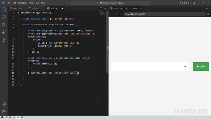Open Chrome from the taskbar
This screenshot has height=119, width=211.
(x=22, y=117)
